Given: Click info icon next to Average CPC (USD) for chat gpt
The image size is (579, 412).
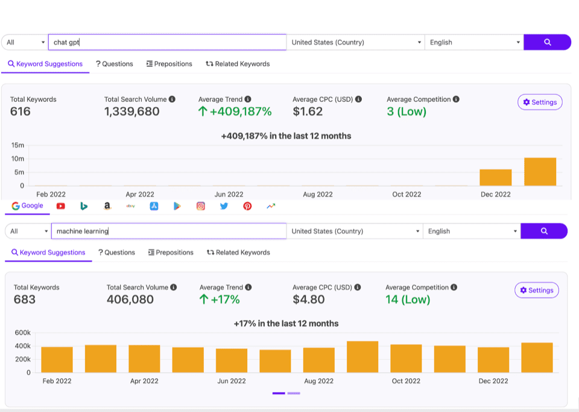Looking at the screenshot, I should 358,99.
